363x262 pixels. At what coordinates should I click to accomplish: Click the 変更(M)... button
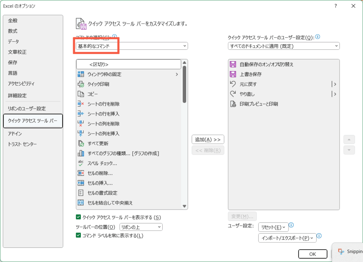tap(242, 216)
